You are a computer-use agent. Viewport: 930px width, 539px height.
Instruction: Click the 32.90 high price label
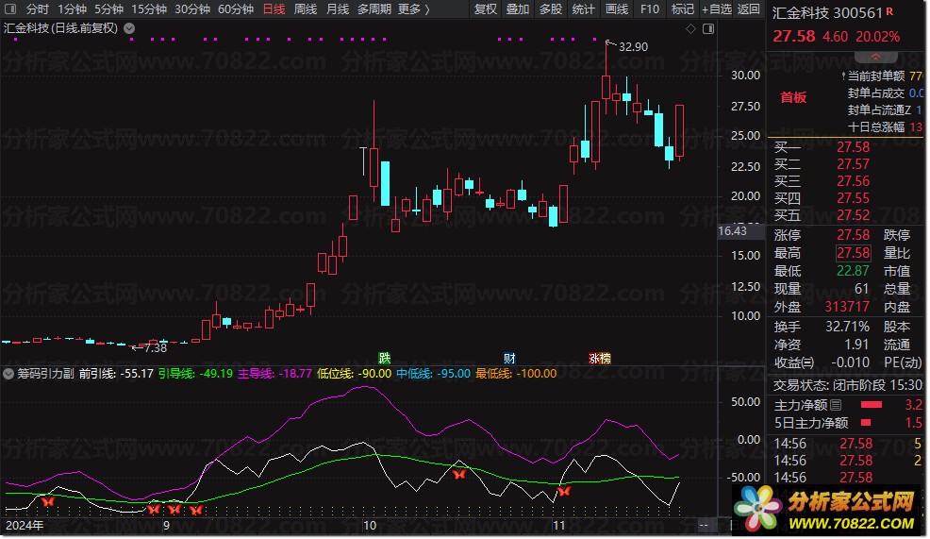click(x=633, y=46)
